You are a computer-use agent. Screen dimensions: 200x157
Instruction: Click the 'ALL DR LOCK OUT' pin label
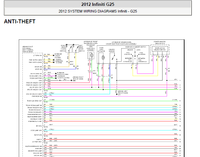point(36,87)
